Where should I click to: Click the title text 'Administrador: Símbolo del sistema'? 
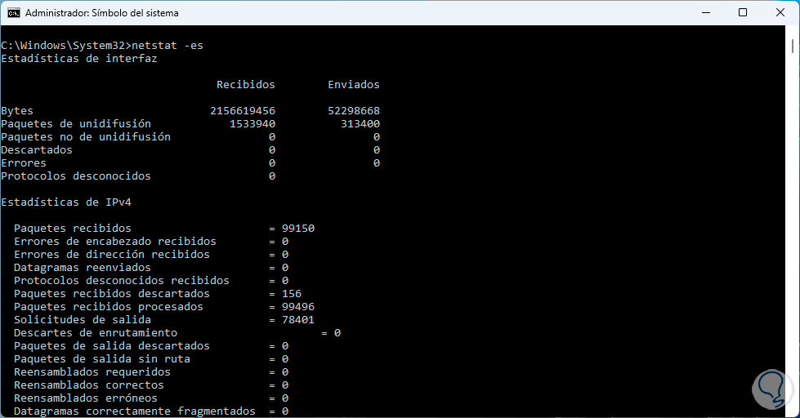point(102,13)
